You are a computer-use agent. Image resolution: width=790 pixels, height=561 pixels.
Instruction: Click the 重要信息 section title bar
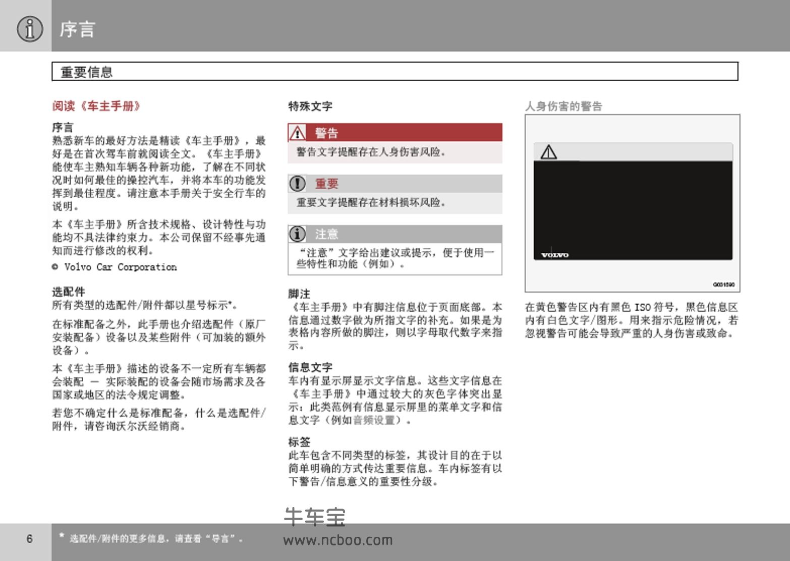[395, 72]
